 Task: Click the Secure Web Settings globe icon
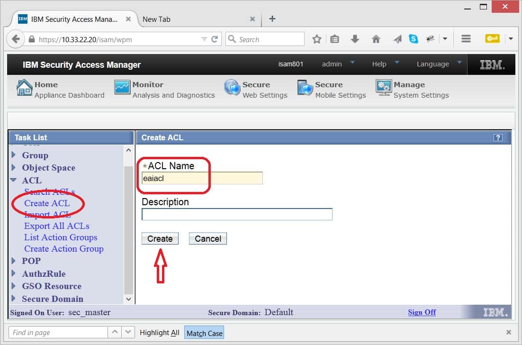click(232, 88)
